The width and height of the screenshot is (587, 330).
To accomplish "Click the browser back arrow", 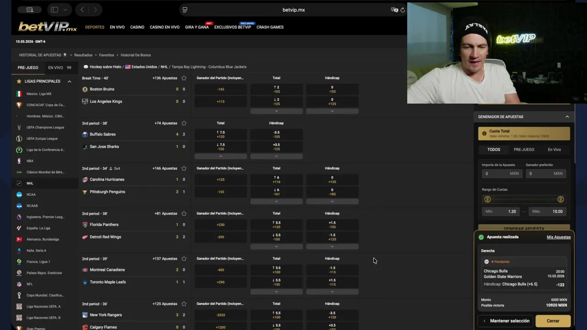I will pyautogui.click(x=82, y=10).
